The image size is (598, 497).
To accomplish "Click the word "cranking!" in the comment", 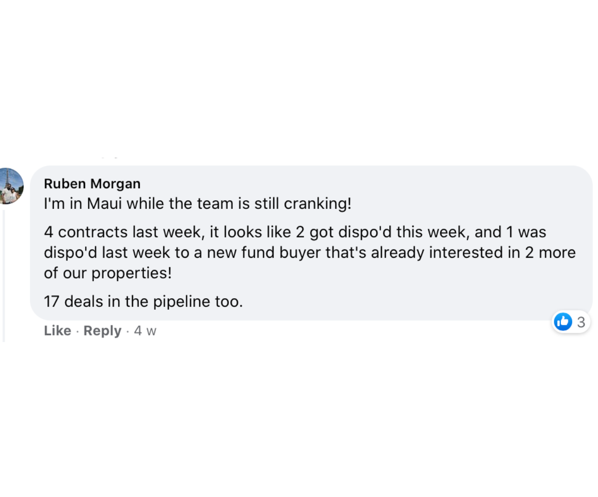I will click(x=317, y=203).
